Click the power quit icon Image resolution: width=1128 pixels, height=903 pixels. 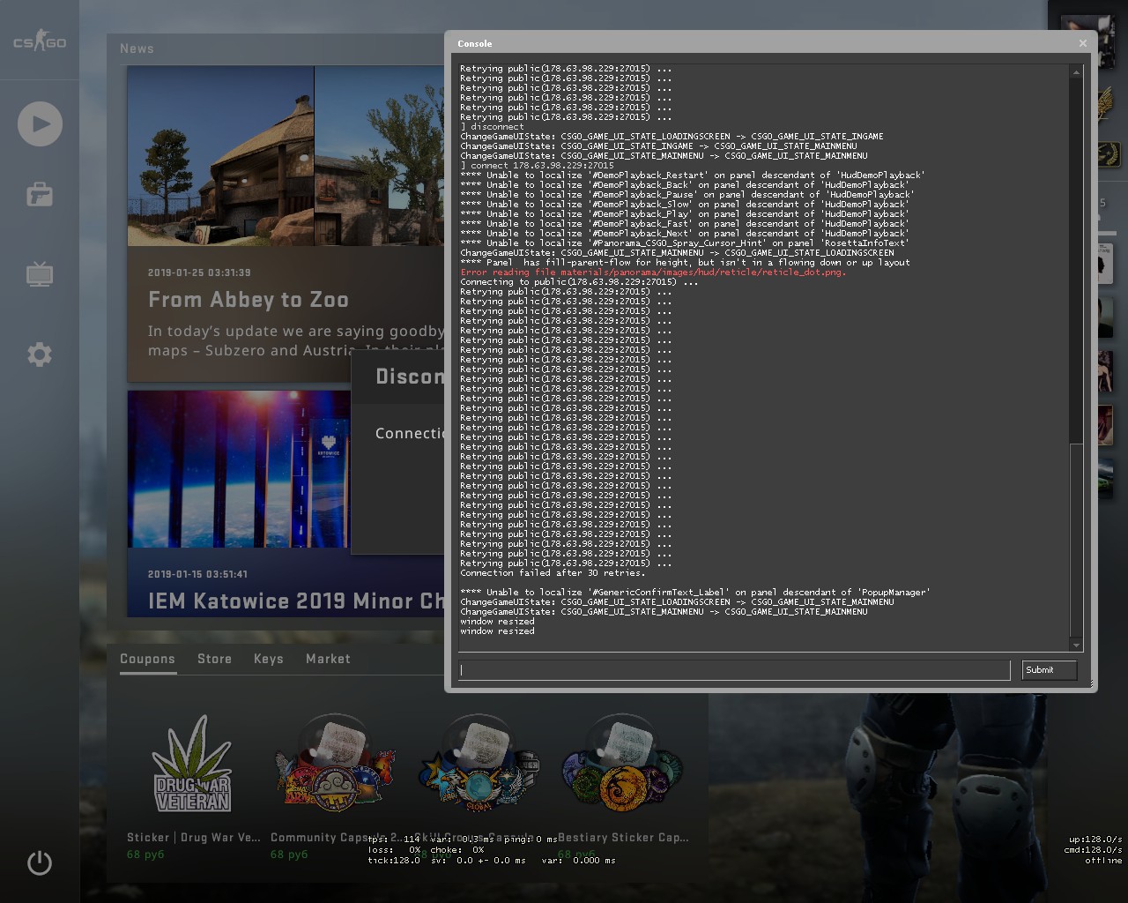40,862
